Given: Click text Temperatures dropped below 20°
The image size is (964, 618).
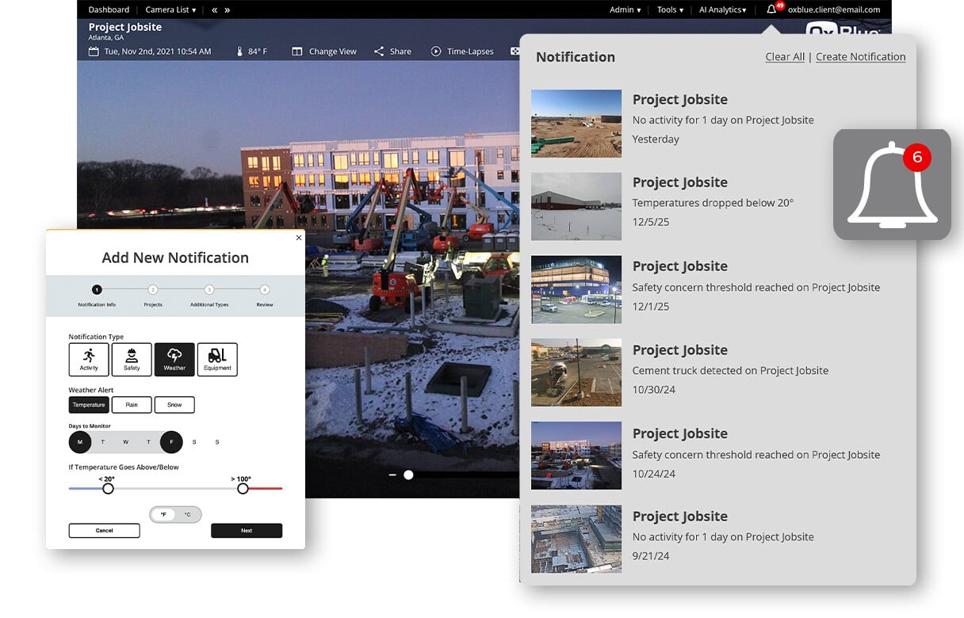Looking at the screenshot, I should tap(713, 203).
